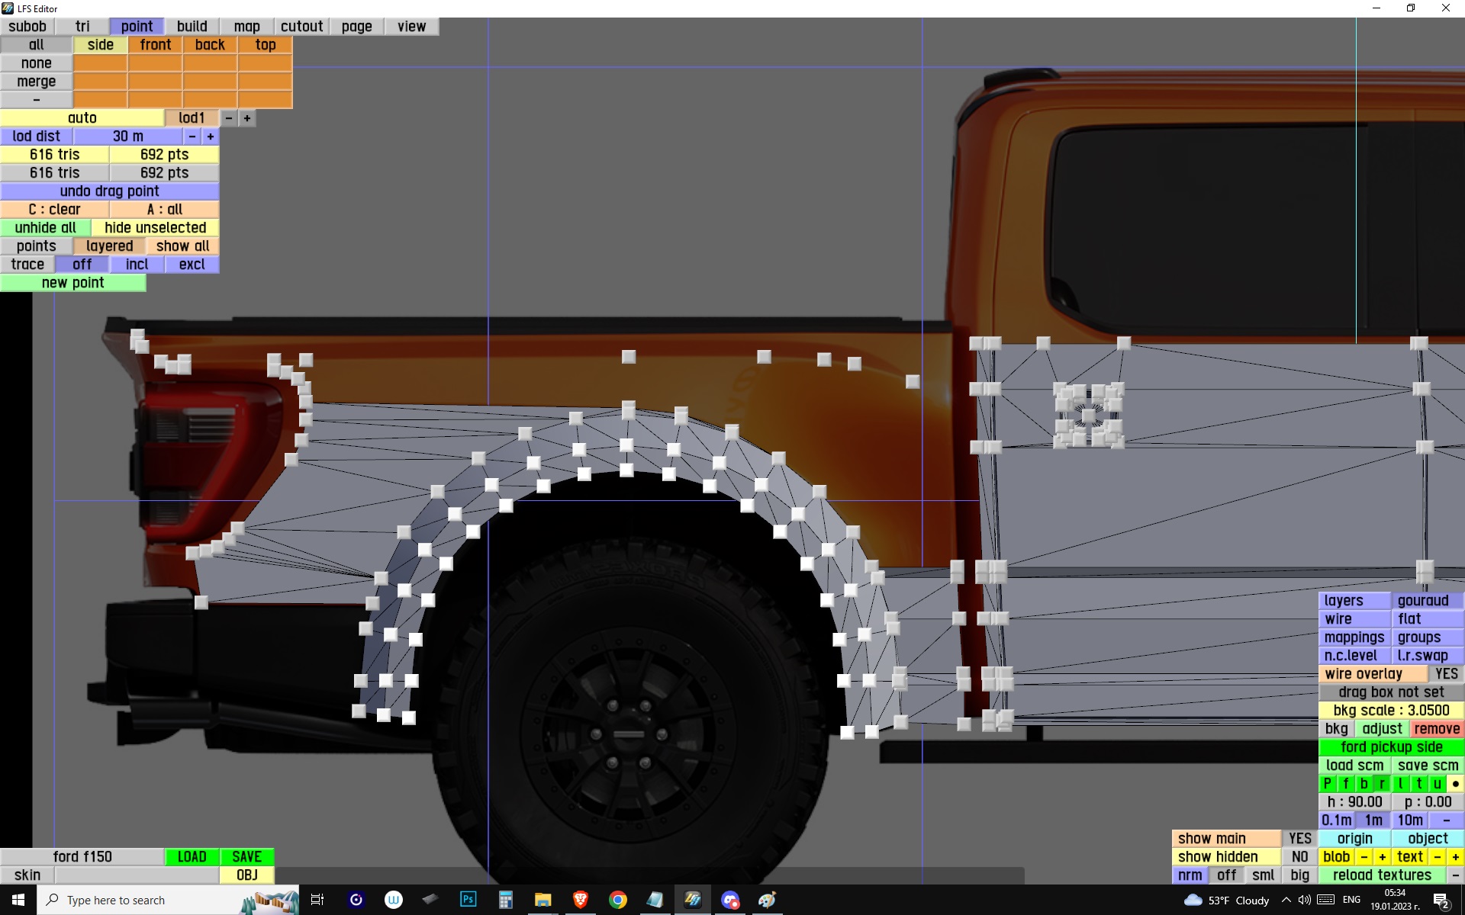1465x915 pixels.
Task: Toggle wire overlay YES value
Action: click(1445, 674)
